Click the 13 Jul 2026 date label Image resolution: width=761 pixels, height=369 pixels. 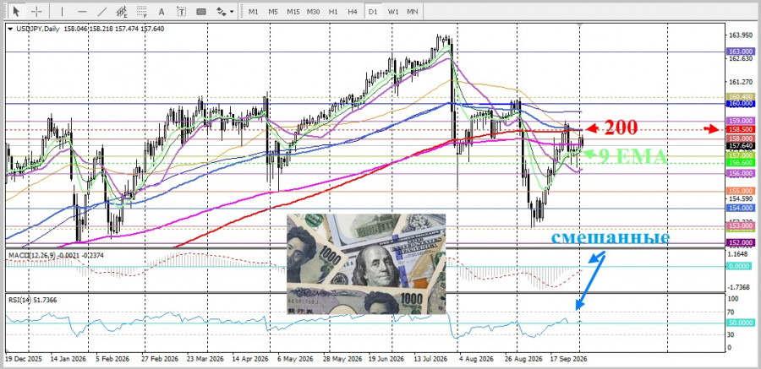coord(432,360)
